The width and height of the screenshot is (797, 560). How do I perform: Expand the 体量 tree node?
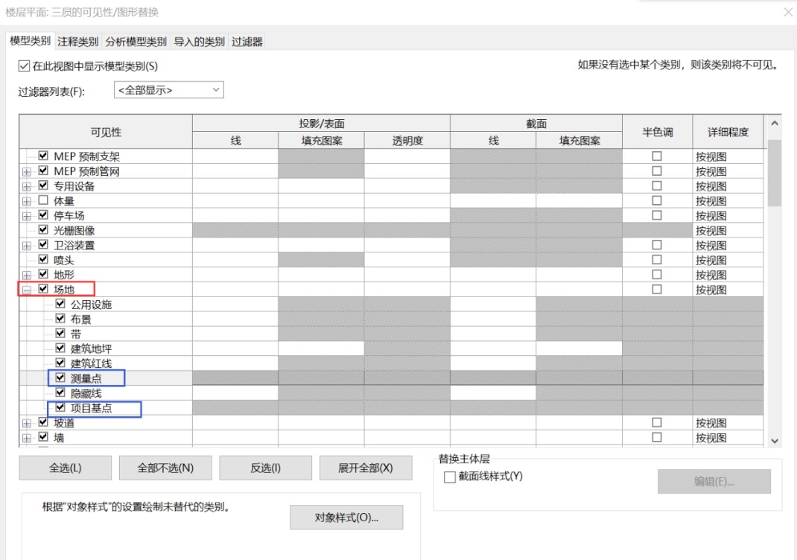point(27,201)
